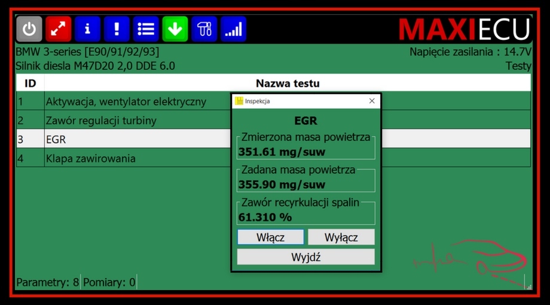
Task: Click the 355.90 mg/suw setpoint value
Action: (x=282, y=184)
